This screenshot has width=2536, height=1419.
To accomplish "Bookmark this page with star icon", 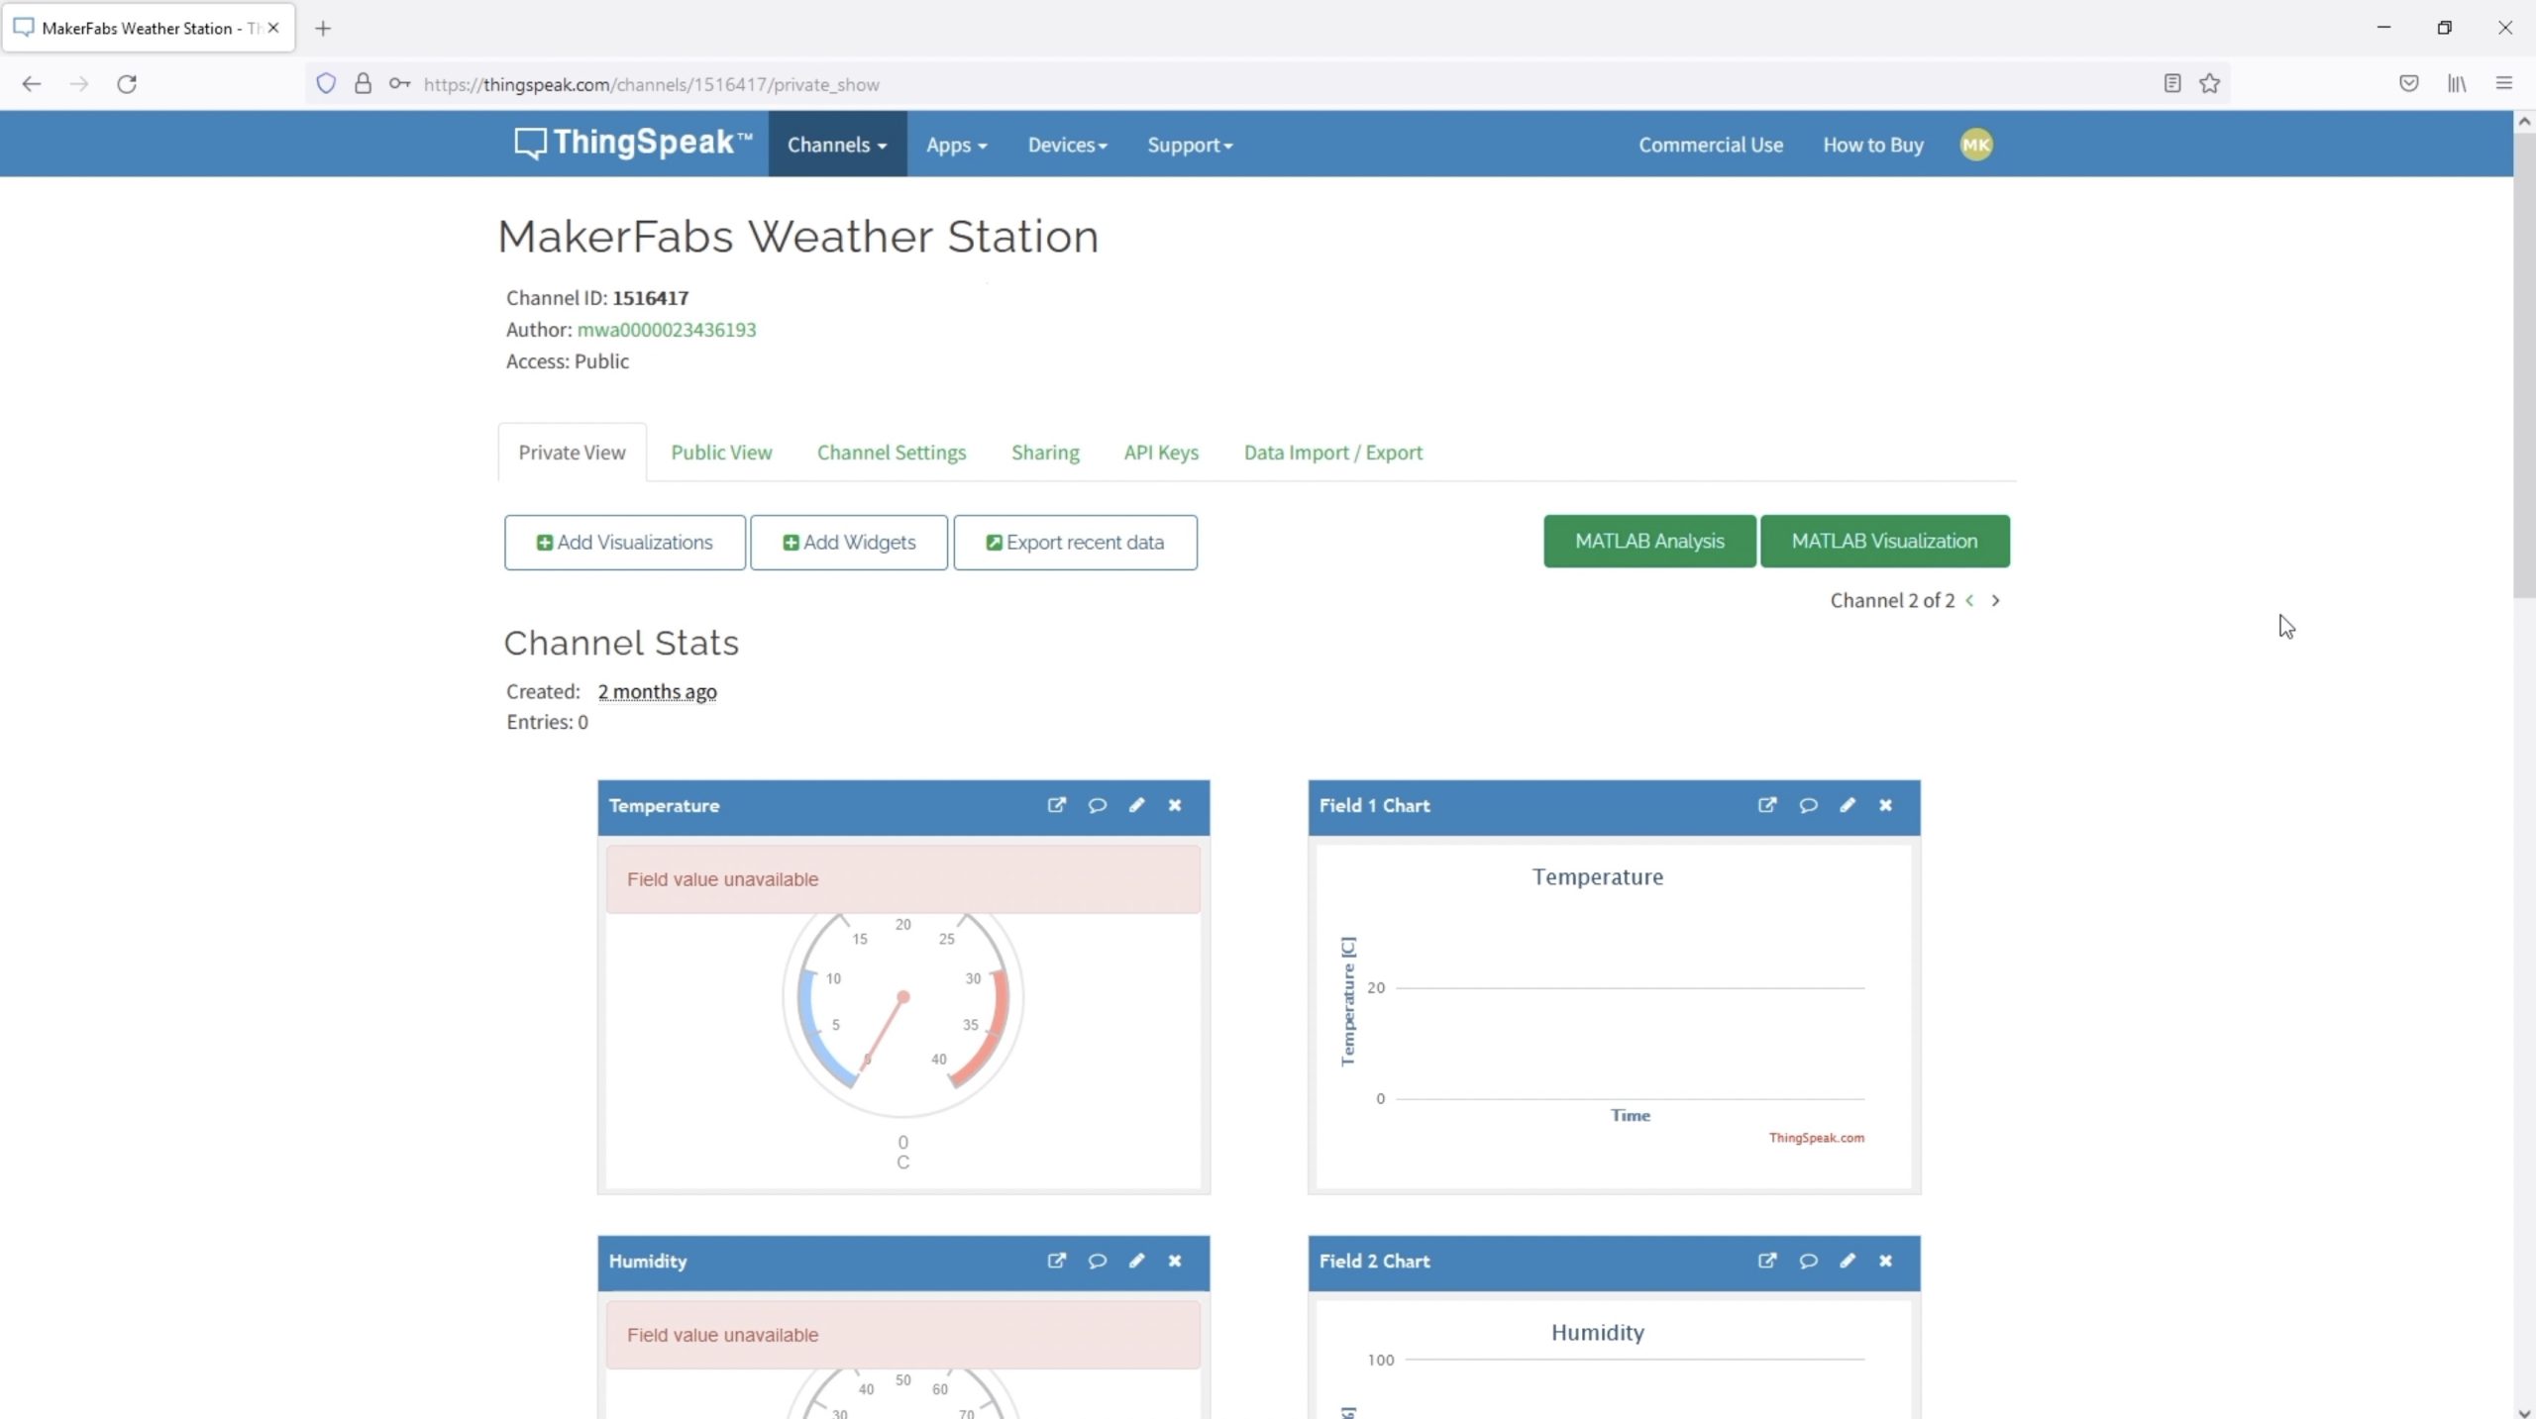I will coord(2209,84).
